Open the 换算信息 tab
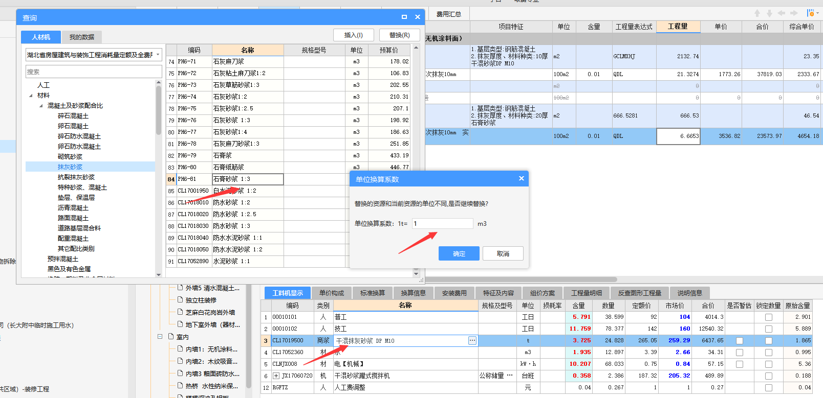 click(414, 293)
